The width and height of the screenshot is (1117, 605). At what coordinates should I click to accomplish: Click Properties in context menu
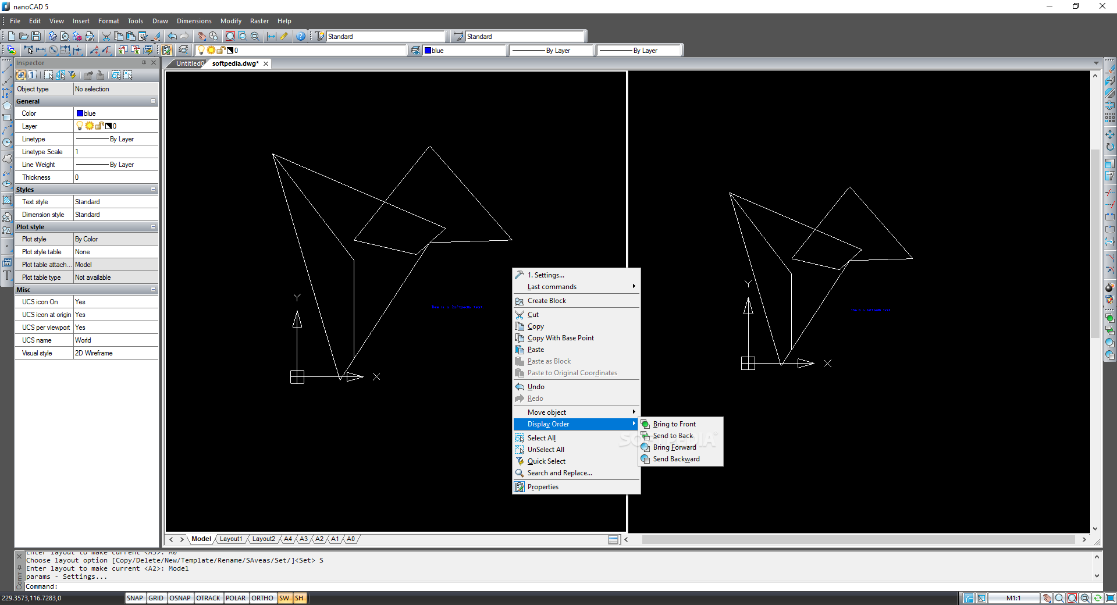[576, 487]
